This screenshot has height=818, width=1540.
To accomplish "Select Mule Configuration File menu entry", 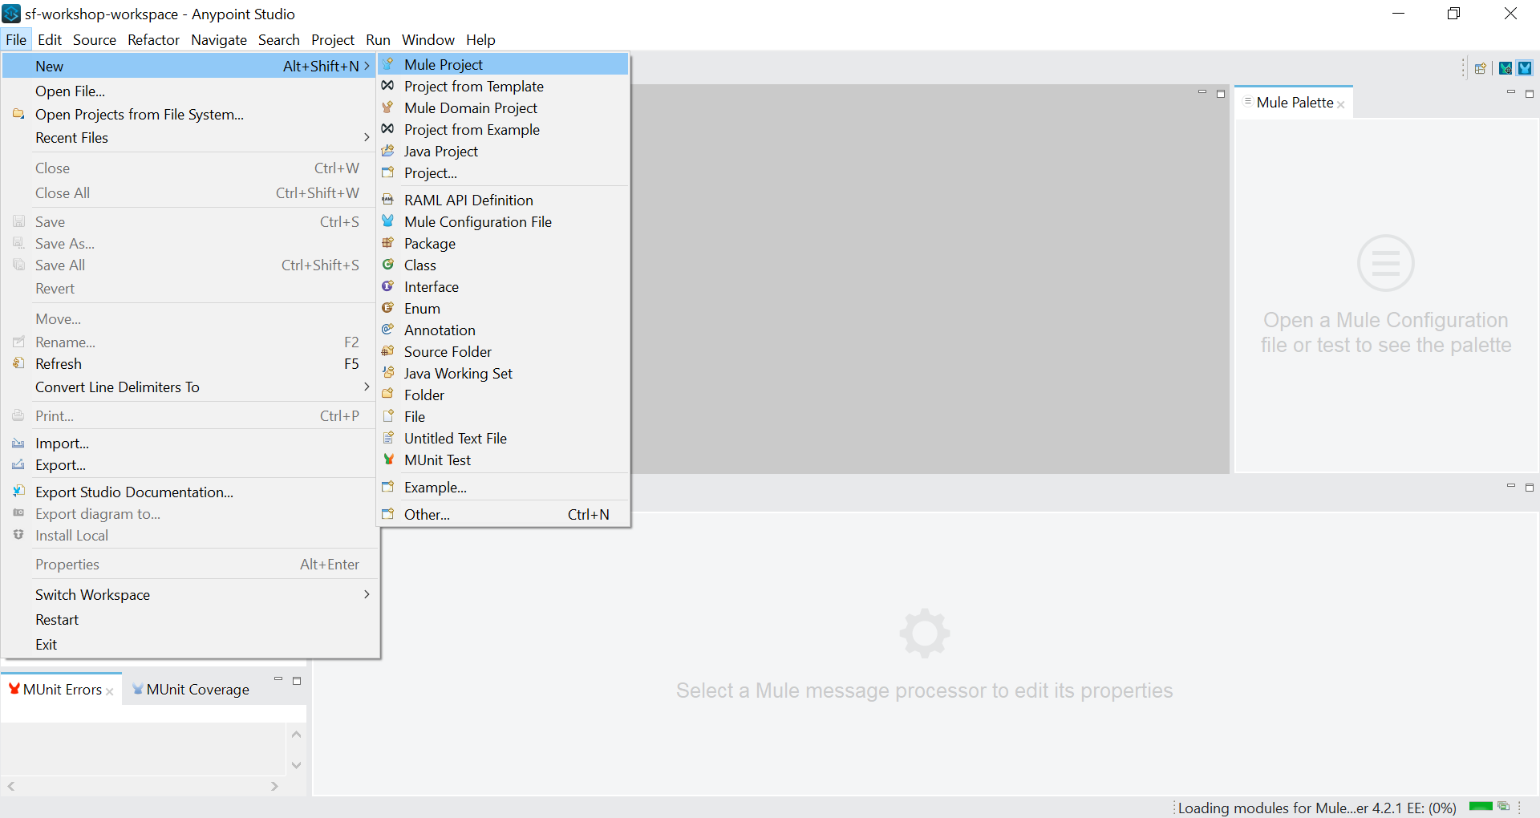I will (x=477, y=222).
